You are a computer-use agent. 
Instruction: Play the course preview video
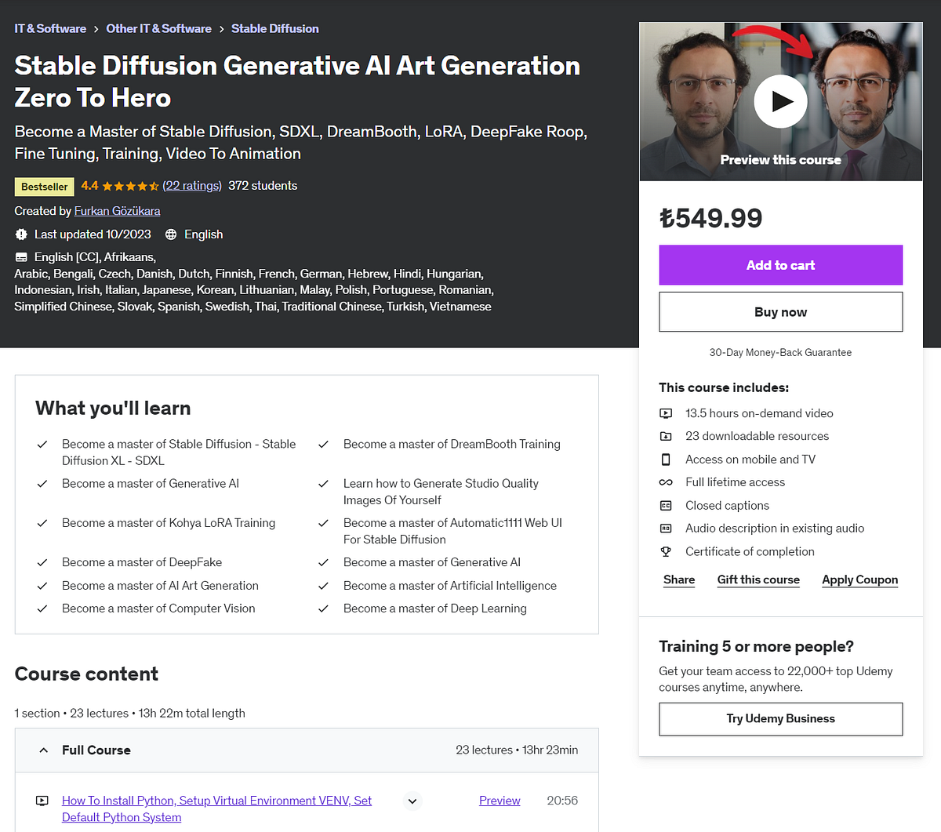[x=780, y=102]
